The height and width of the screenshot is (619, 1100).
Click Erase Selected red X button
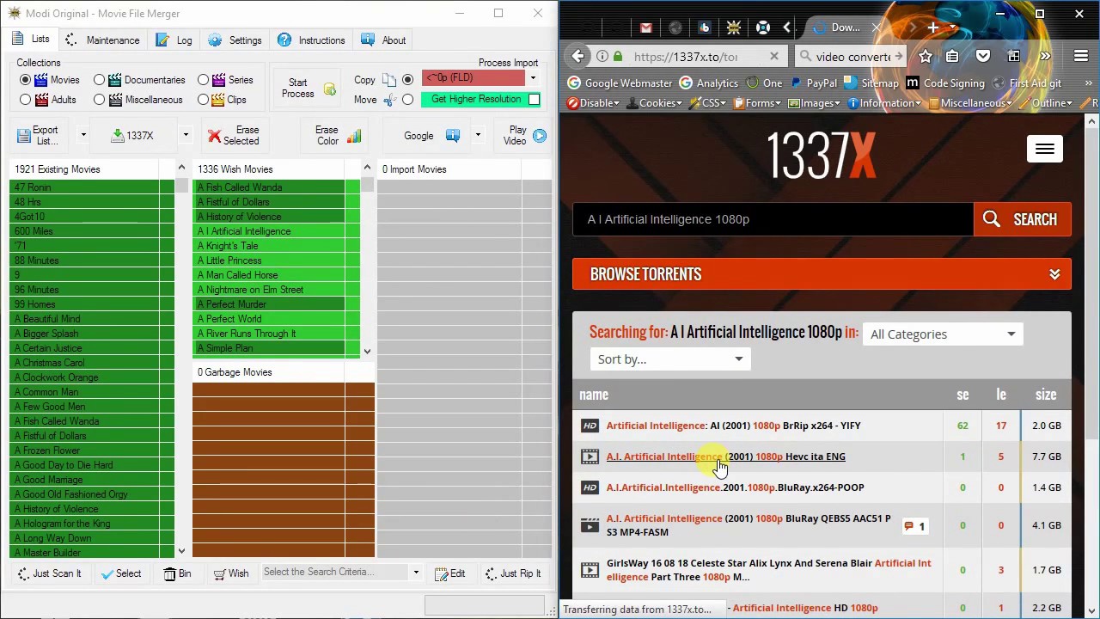(235, 136)
